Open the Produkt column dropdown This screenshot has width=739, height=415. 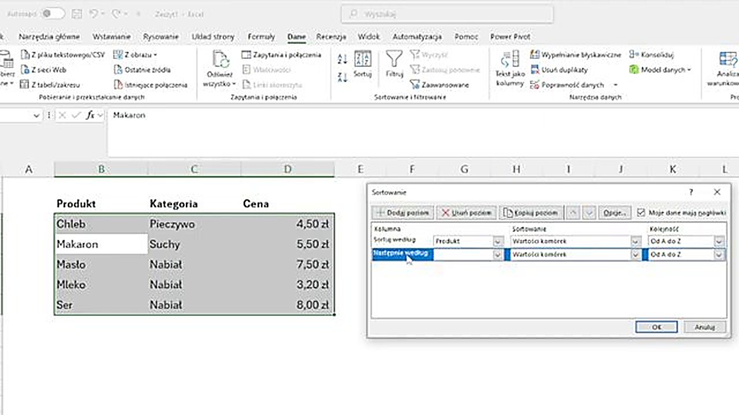point(498,241)
